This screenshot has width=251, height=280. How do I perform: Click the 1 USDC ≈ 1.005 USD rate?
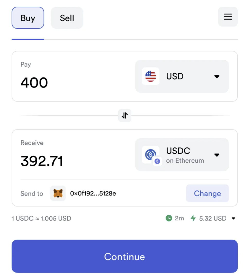pos(41,218)
